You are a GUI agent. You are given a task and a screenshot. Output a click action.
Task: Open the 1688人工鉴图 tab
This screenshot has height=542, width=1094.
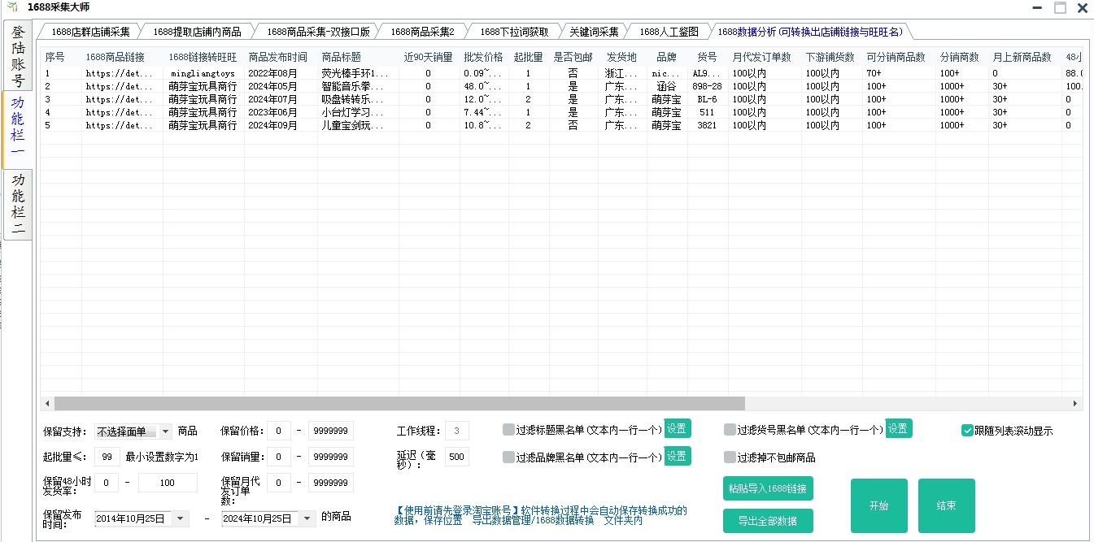point(669,32)
